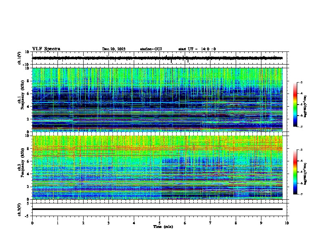Click the "VLF Spectra" plot title
This screenshot has height=250, width=323.
(46, 49)
